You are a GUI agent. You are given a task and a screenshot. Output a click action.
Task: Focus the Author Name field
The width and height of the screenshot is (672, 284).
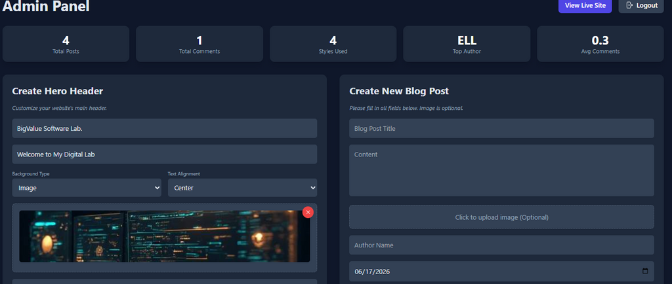(x=501, y=245)
